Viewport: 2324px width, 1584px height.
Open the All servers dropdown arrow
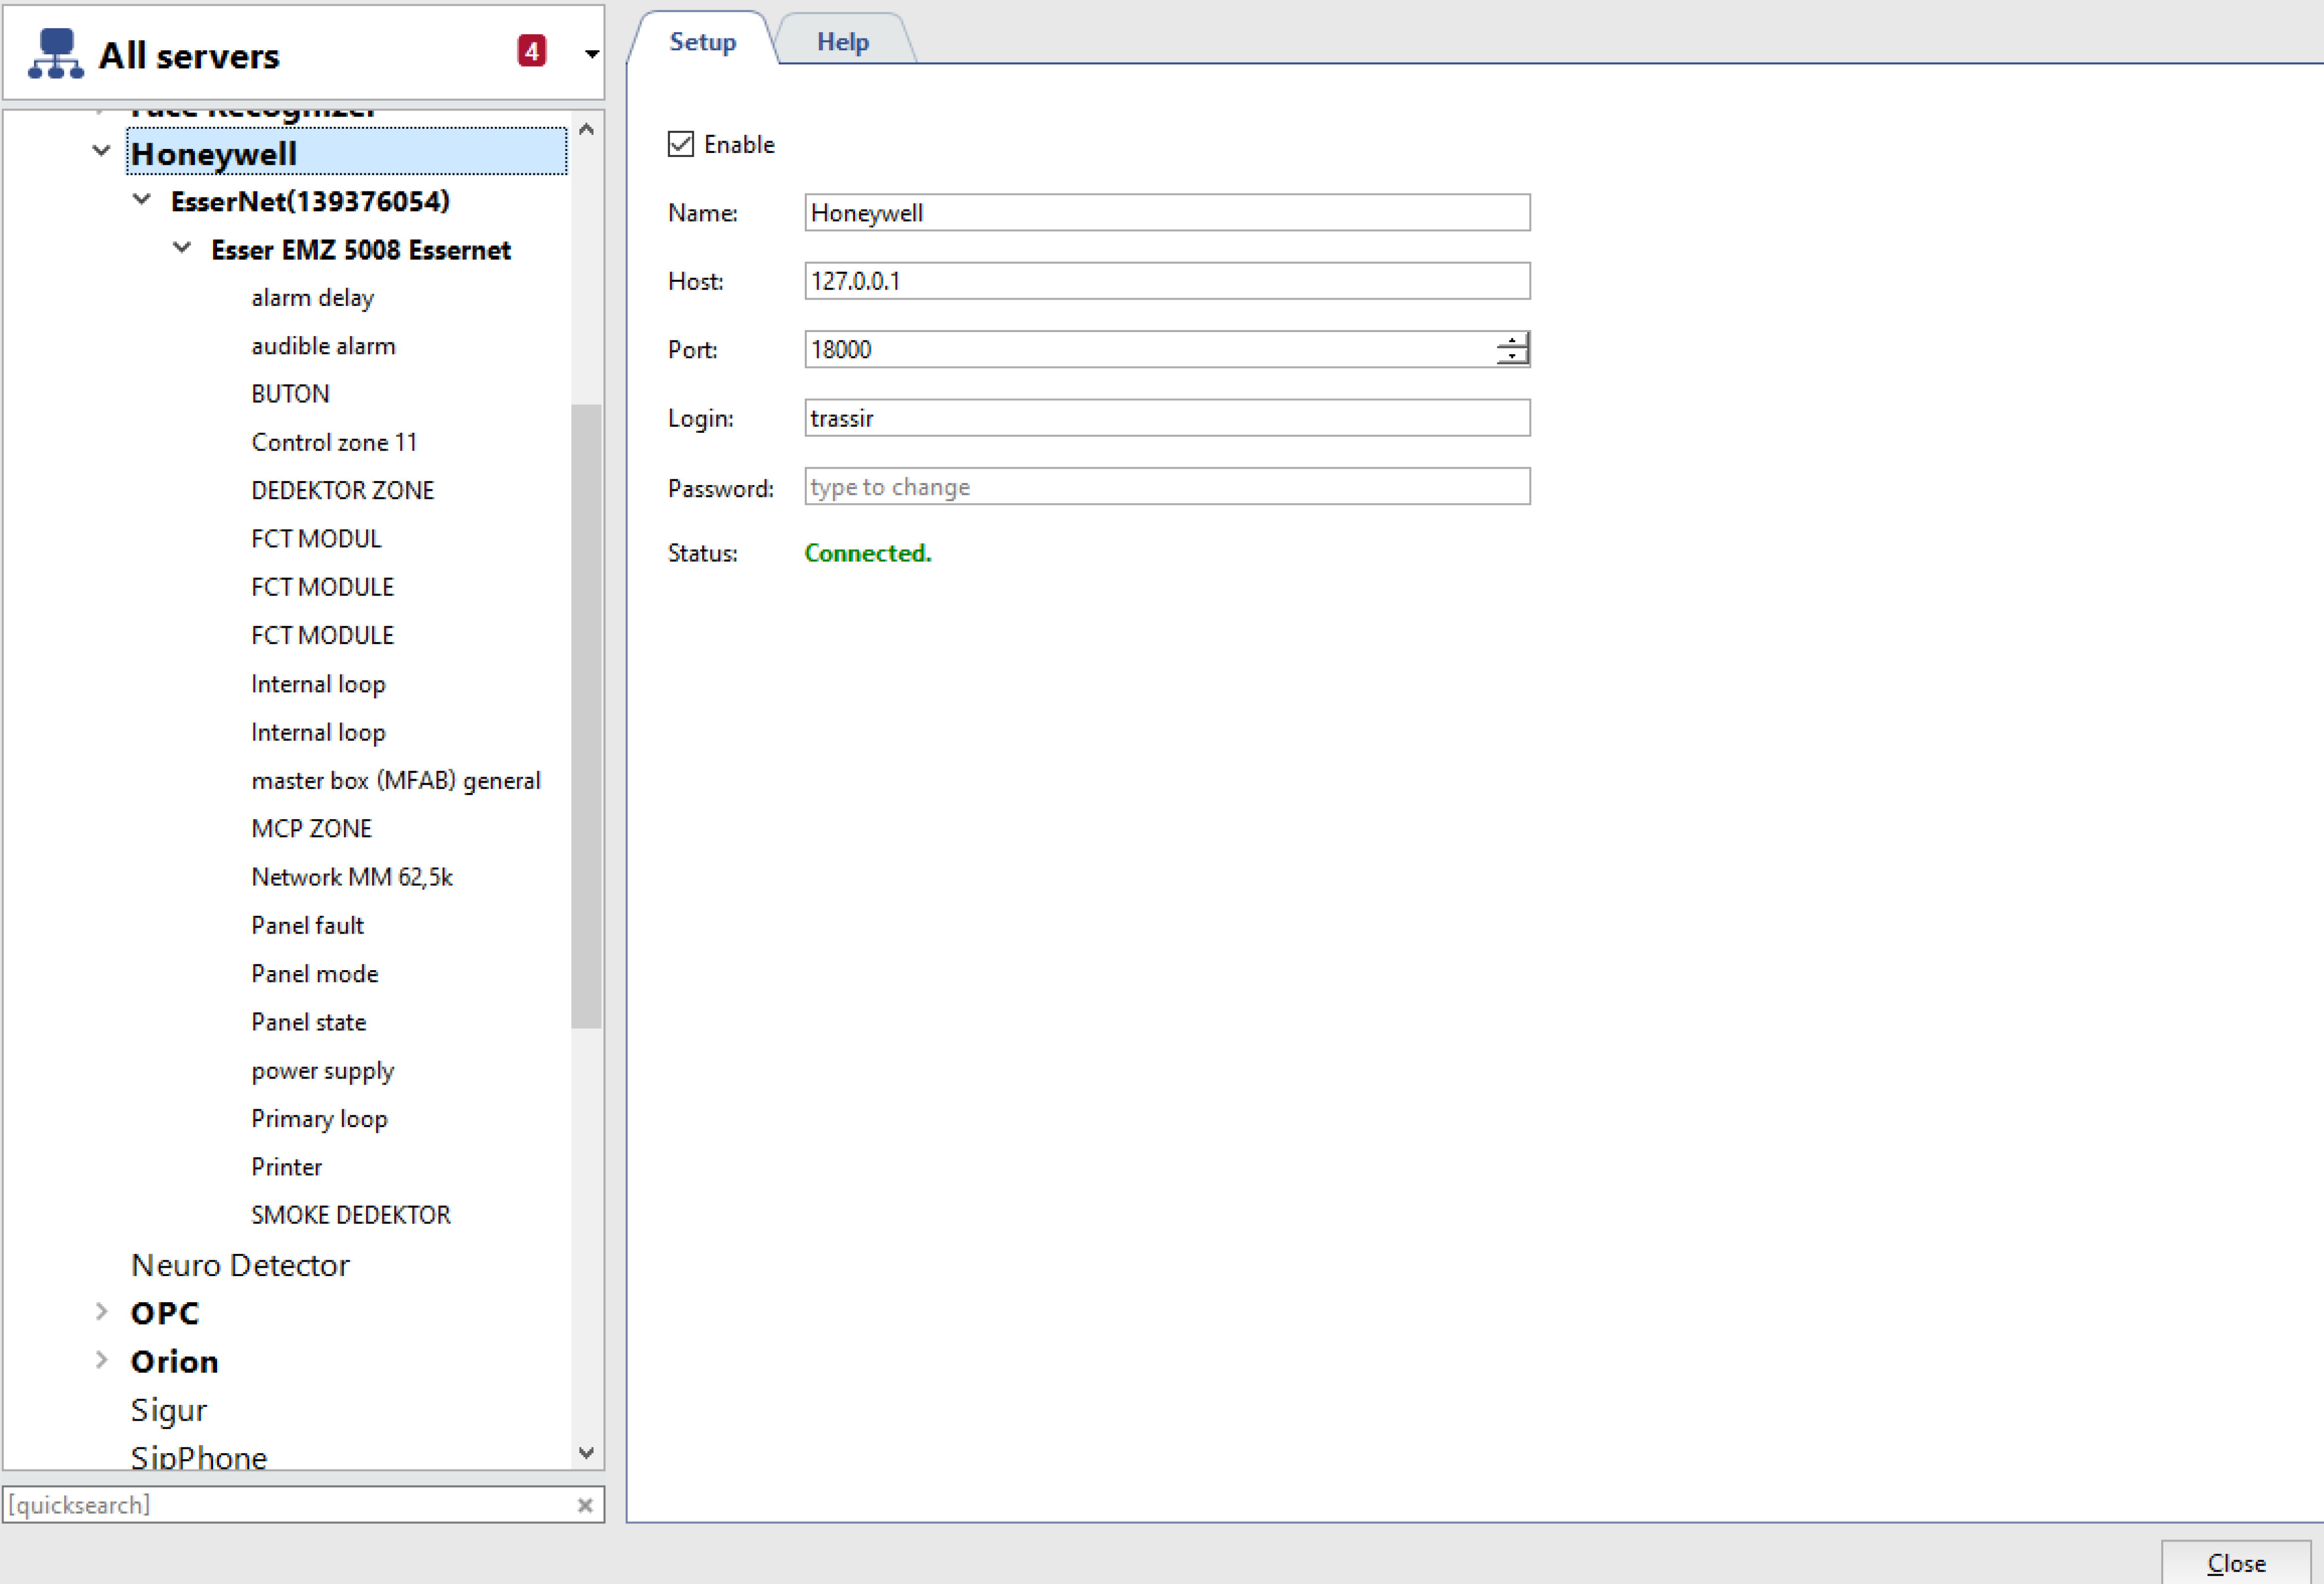(x=592, y=54)
